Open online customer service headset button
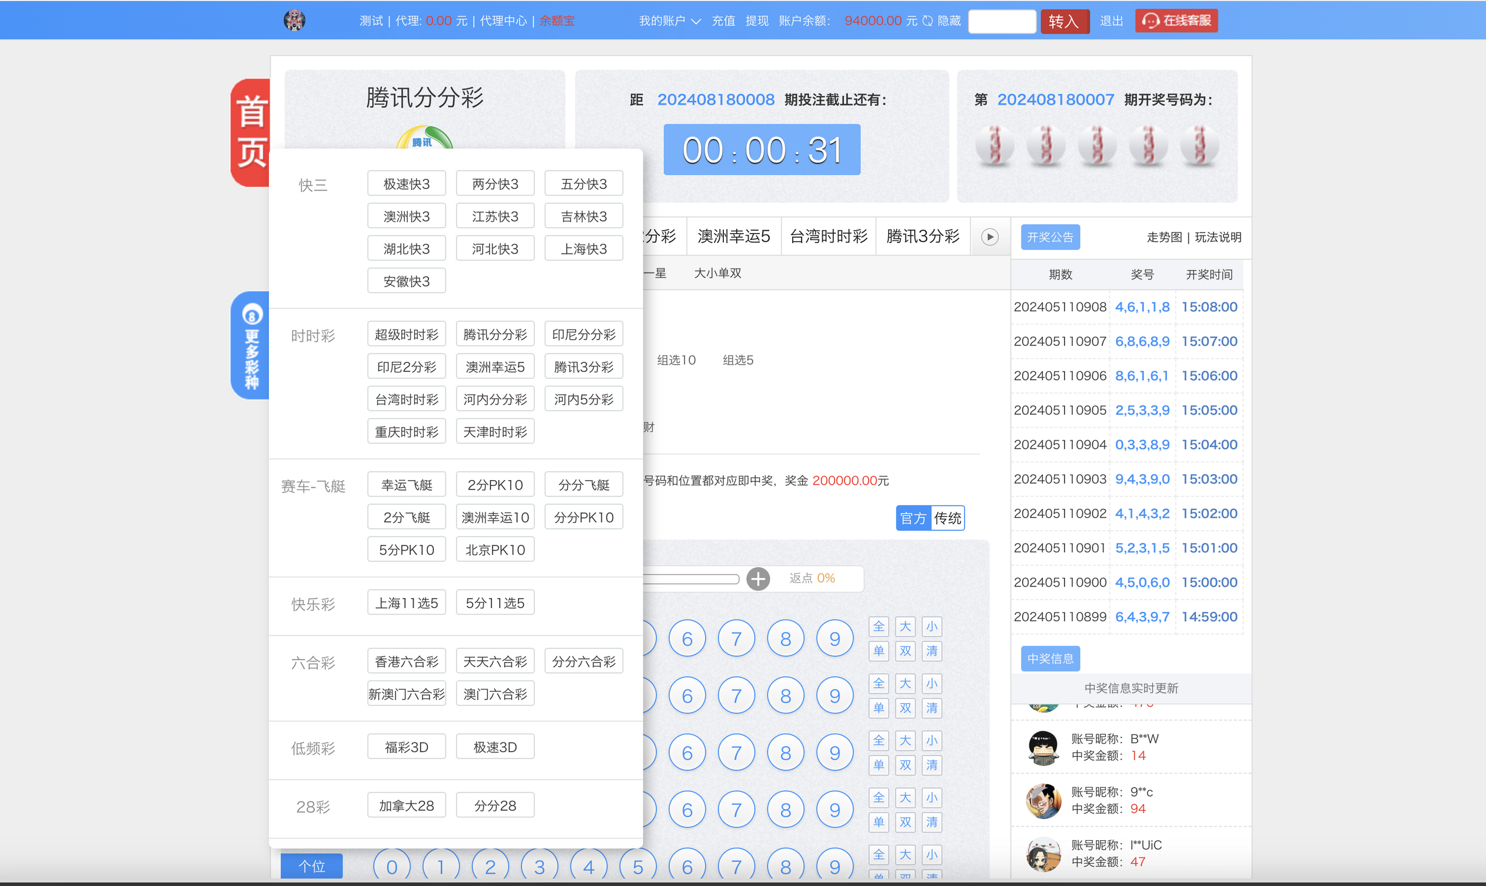The width and height of the screenshot is (1486, 886). click(1175, 21)
